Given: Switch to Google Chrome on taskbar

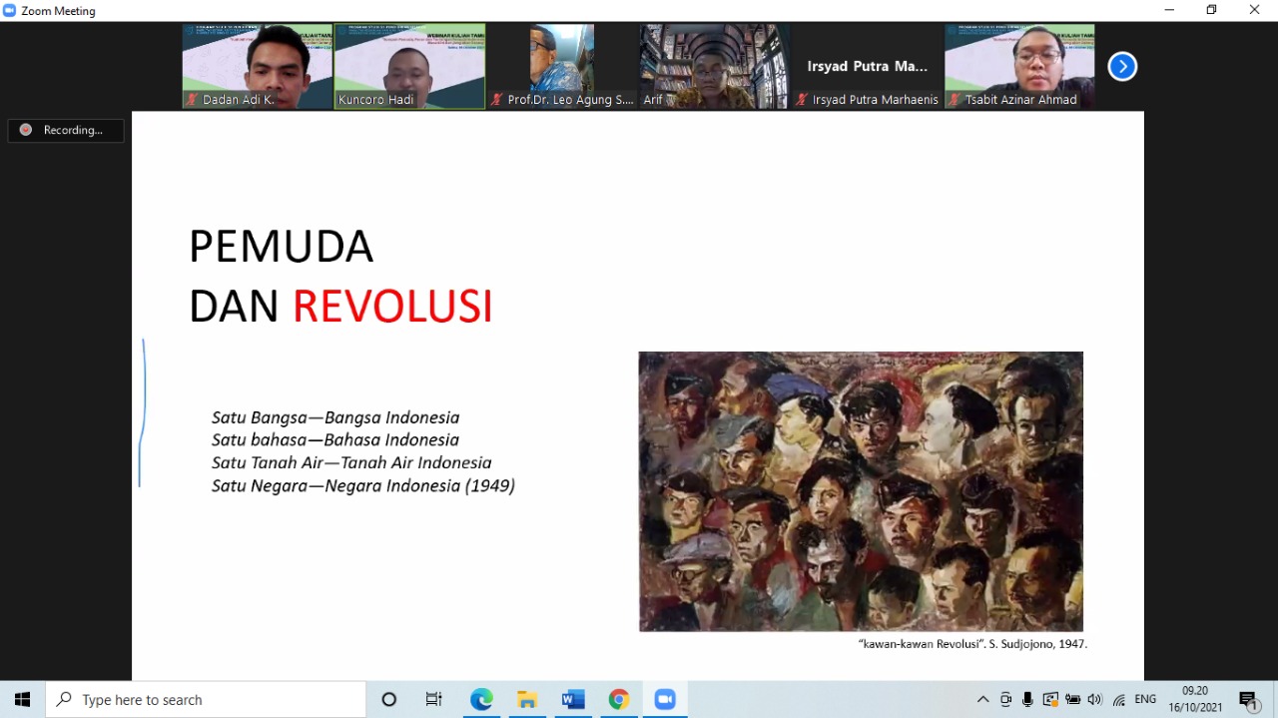Looking at the screenshot, I should 619,699.
